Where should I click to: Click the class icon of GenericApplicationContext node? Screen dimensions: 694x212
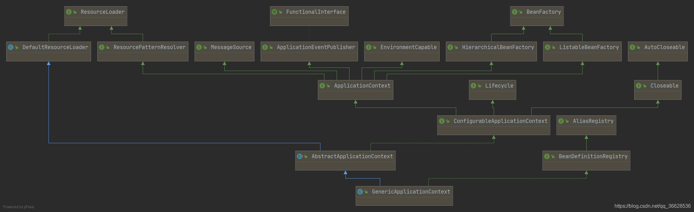[360, 192]
